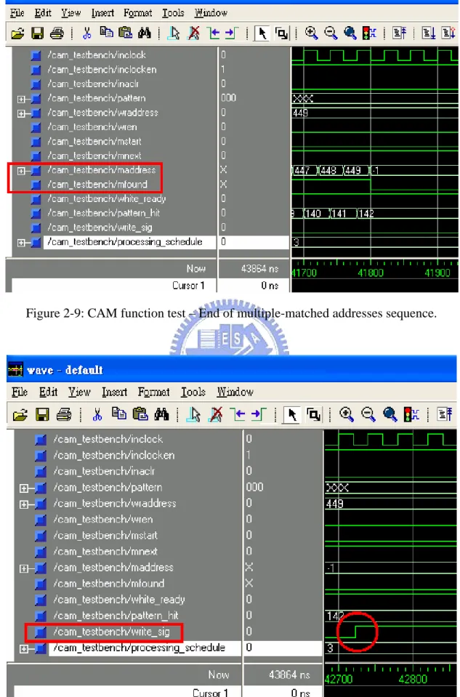Select mfound signal in wave - default window

(x=108, y=583)
